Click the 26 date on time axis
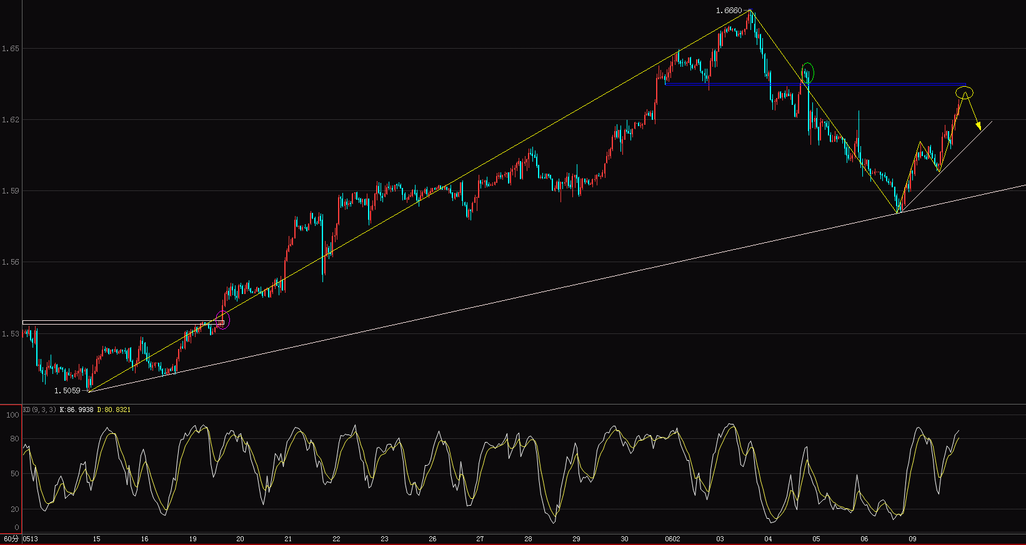Image resolution: width=1026 pixels, height=545 pixels. [432, 539]
